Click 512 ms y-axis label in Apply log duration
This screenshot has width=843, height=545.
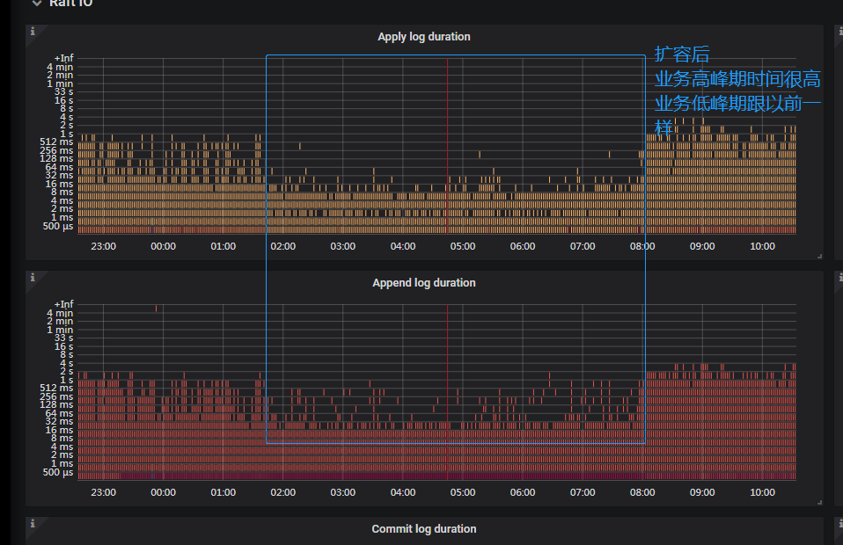[56, 142]
